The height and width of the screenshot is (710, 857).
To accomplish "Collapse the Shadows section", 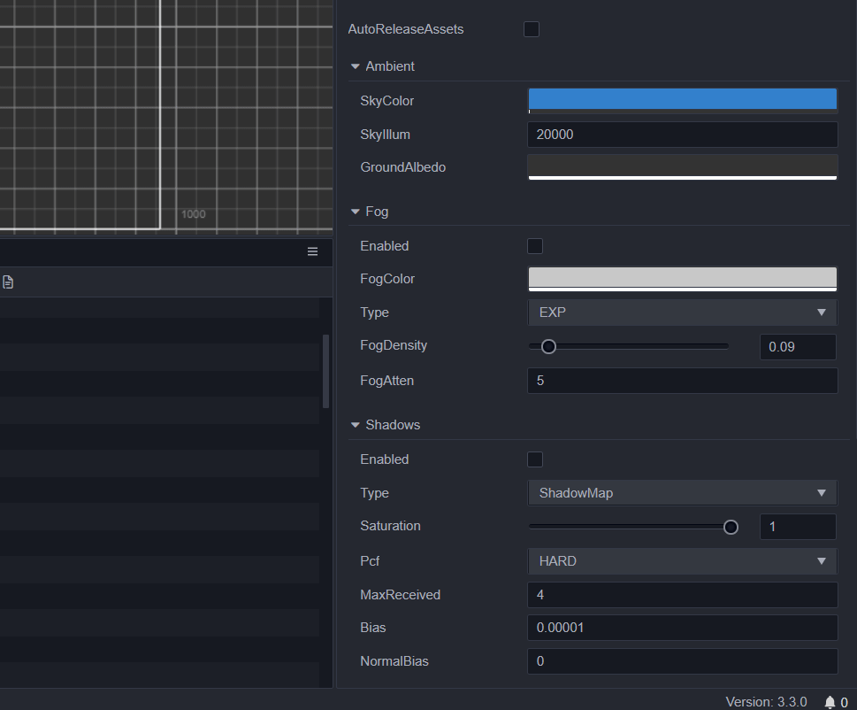I will coord(356,424).
